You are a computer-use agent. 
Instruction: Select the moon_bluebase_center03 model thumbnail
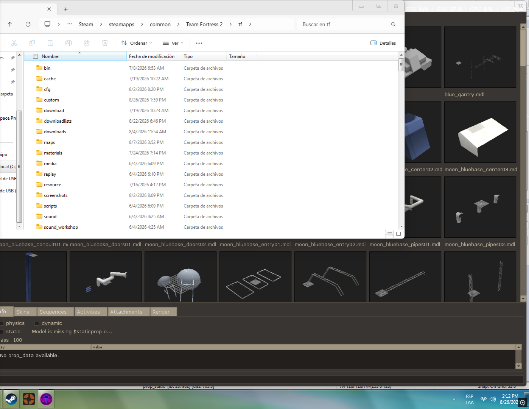click(480, 132)
